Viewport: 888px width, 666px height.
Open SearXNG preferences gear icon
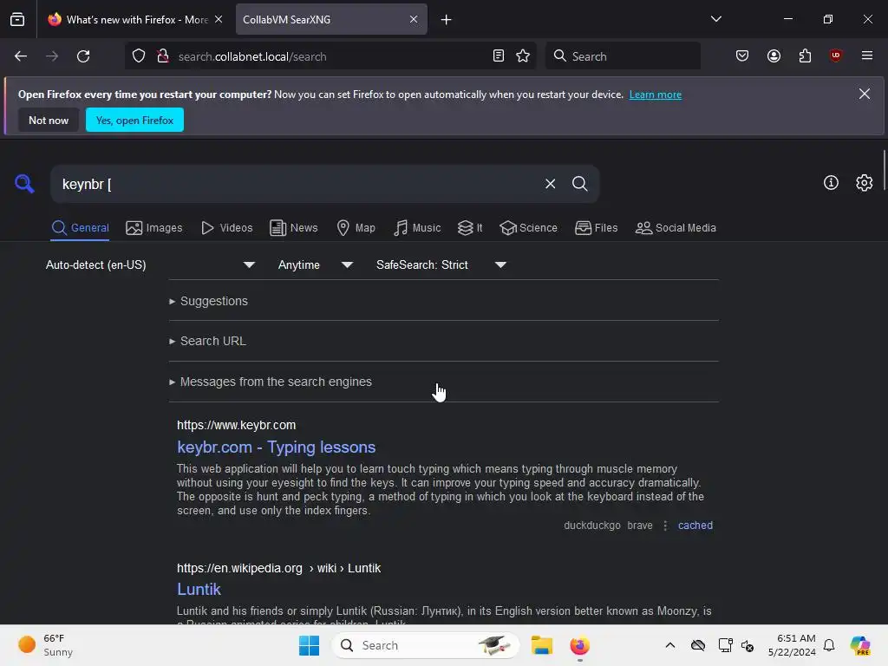pyautogui.click(x=865, y=183)
